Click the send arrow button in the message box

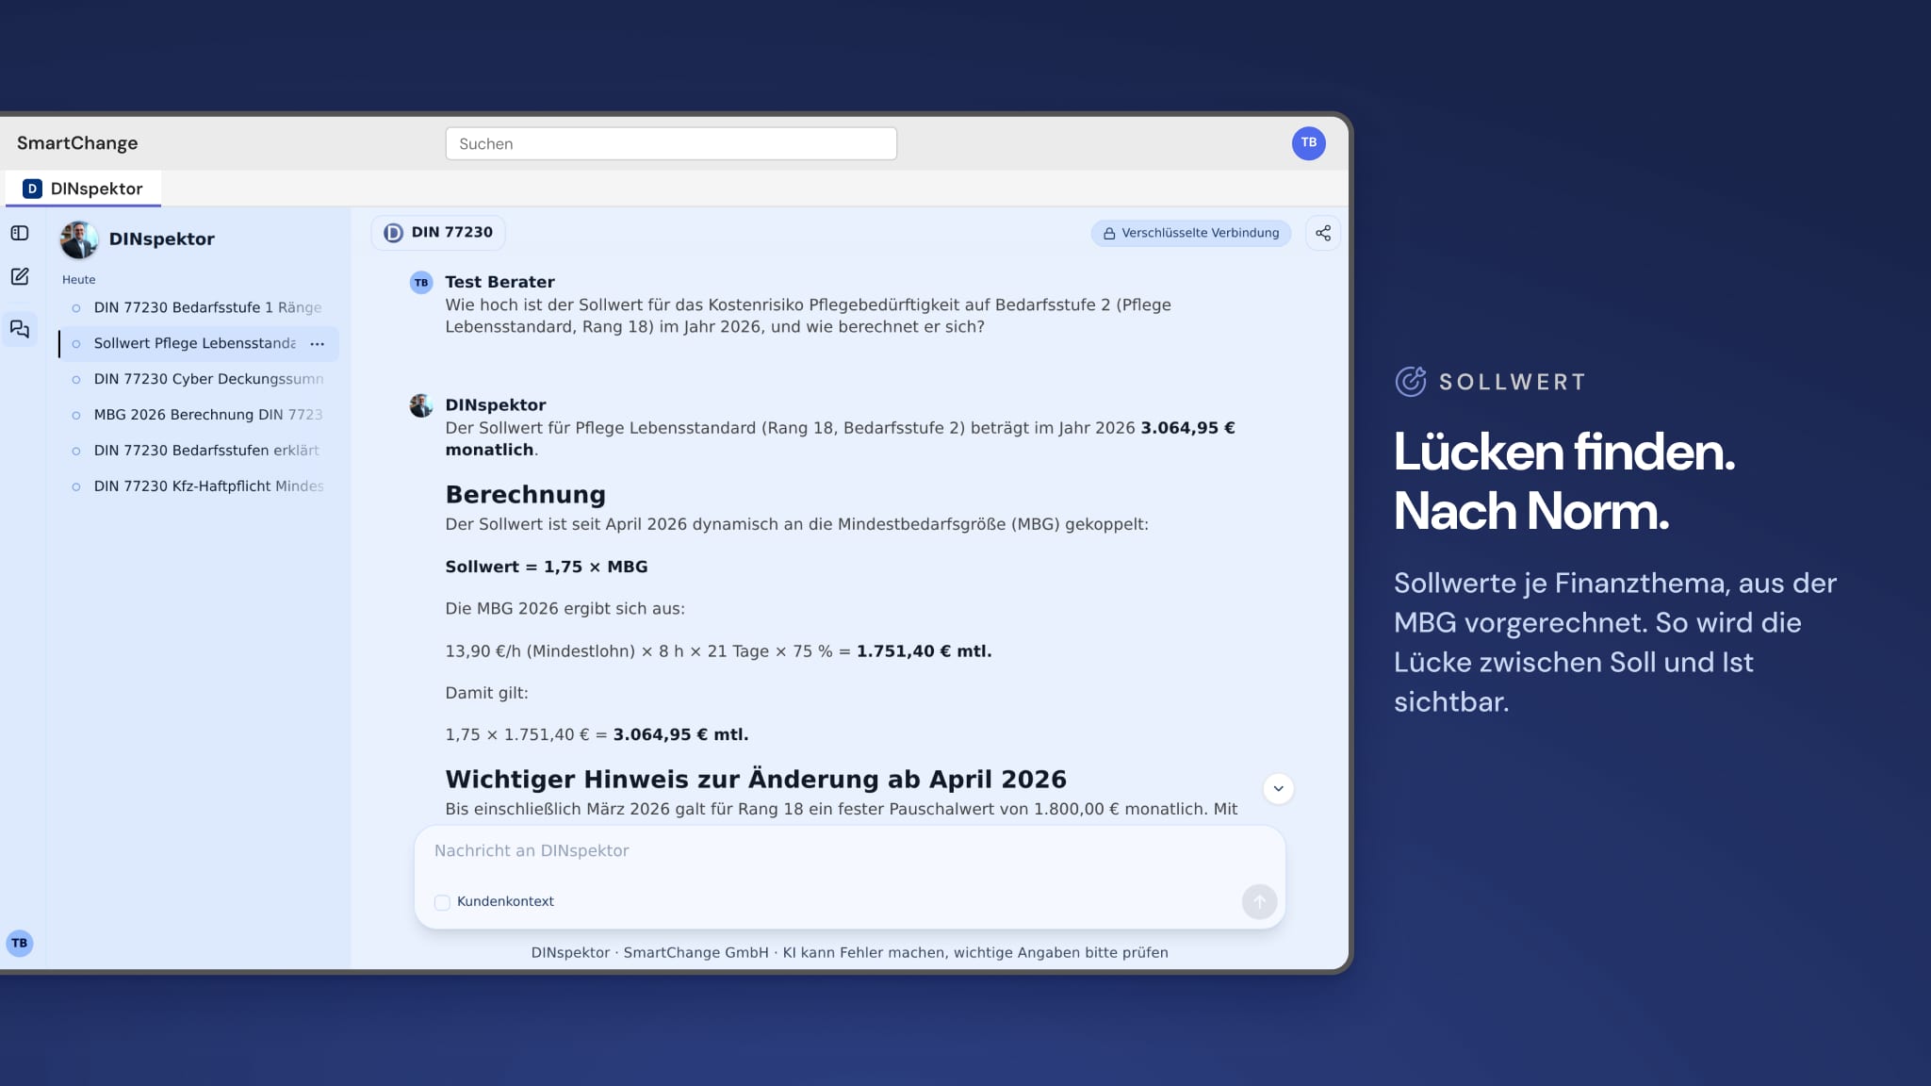pos(1259,901)
